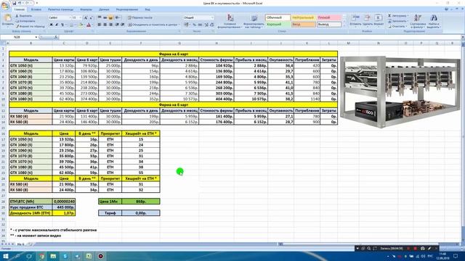Open the number format Общий dropdown
Screen dimensions: 465x261
[x=212, y=17]
